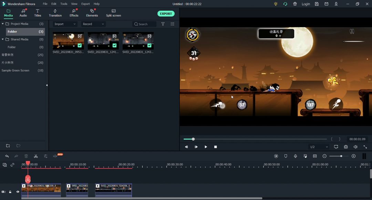Open the 1/2 preview quality dropdown

click(x=319, y=147)
